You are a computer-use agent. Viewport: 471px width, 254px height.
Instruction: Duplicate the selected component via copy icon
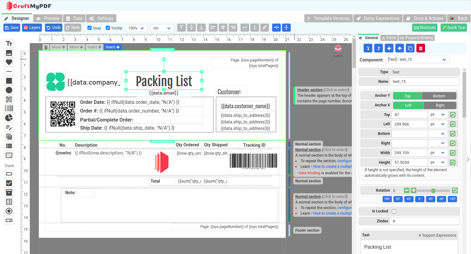pyautogui.click(x=410, y=48)
